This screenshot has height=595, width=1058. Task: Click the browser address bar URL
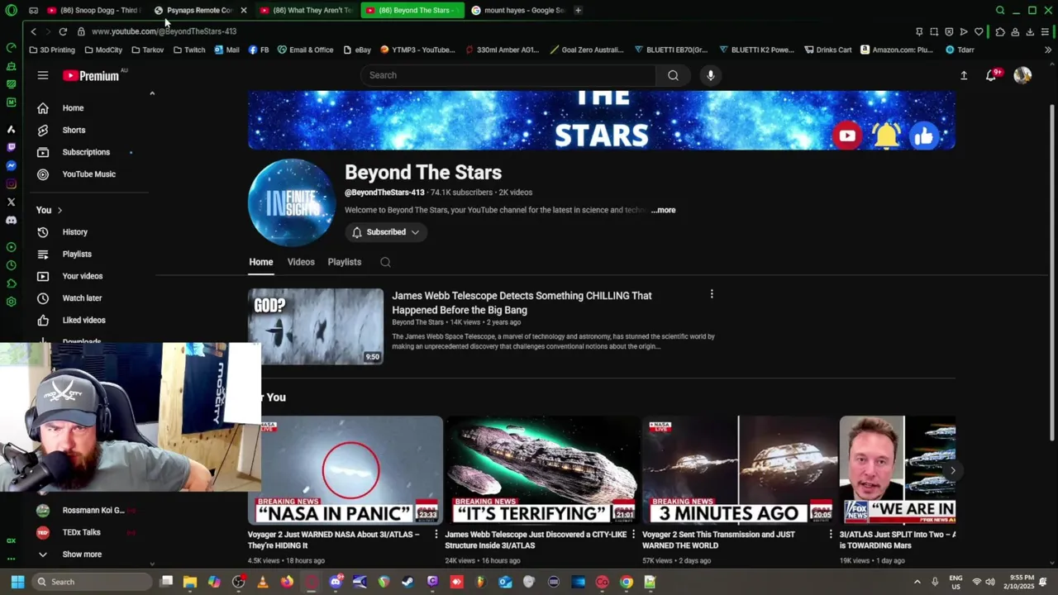tap(164, 31)
